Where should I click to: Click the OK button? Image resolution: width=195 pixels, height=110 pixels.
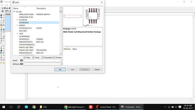[x=60, y=70]
